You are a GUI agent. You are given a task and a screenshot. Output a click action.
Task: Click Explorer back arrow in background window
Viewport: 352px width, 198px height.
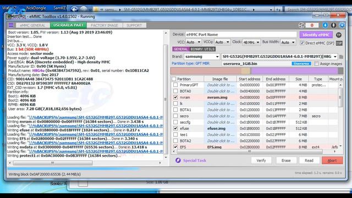[74, 9]
